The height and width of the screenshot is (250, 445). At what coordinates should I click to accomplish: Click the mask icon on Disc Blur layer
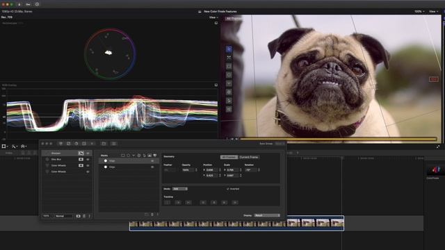point(81,159)
